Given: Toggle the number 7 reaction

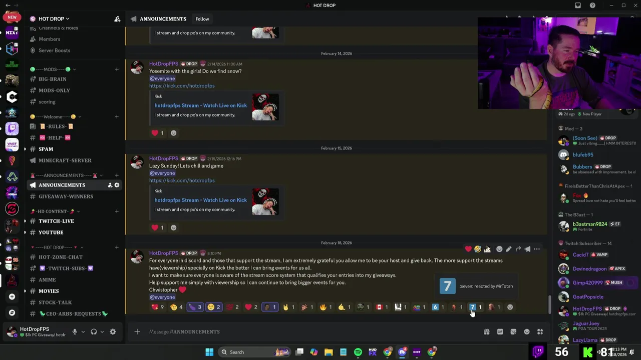Looking at the screenshot, I should (475, 307).
